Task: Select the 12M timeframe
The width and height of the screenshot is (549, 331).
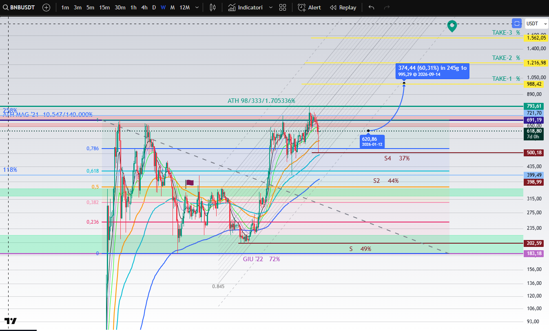Action: pyautogui.click(x=185, y=7)
